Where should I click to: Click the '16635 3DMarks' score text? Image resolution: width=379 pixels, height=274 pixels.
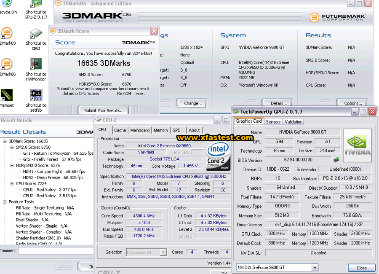tap(104, 63)
